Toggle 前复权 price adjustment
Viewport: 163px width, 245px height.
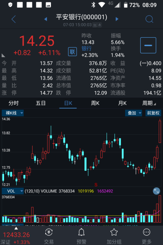153,113
